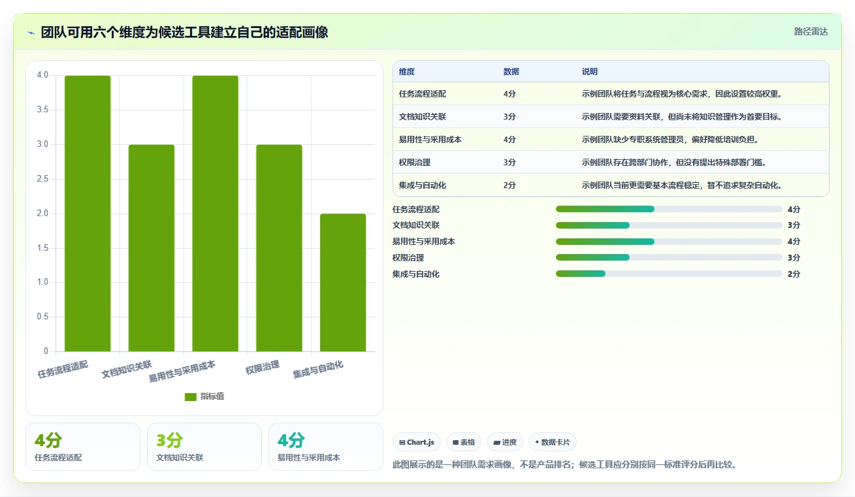Click the 易用性与采用成本 bar in the chart
This screenshot has width=855, height=497.
coord(216,214)
